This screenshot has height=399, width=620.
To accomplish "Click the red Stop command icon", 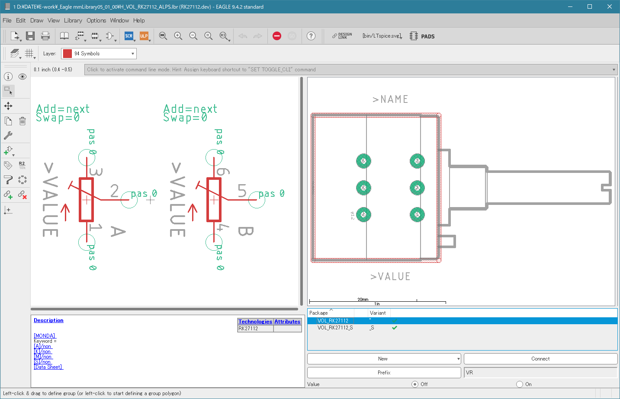I will (x=277, y=36).
